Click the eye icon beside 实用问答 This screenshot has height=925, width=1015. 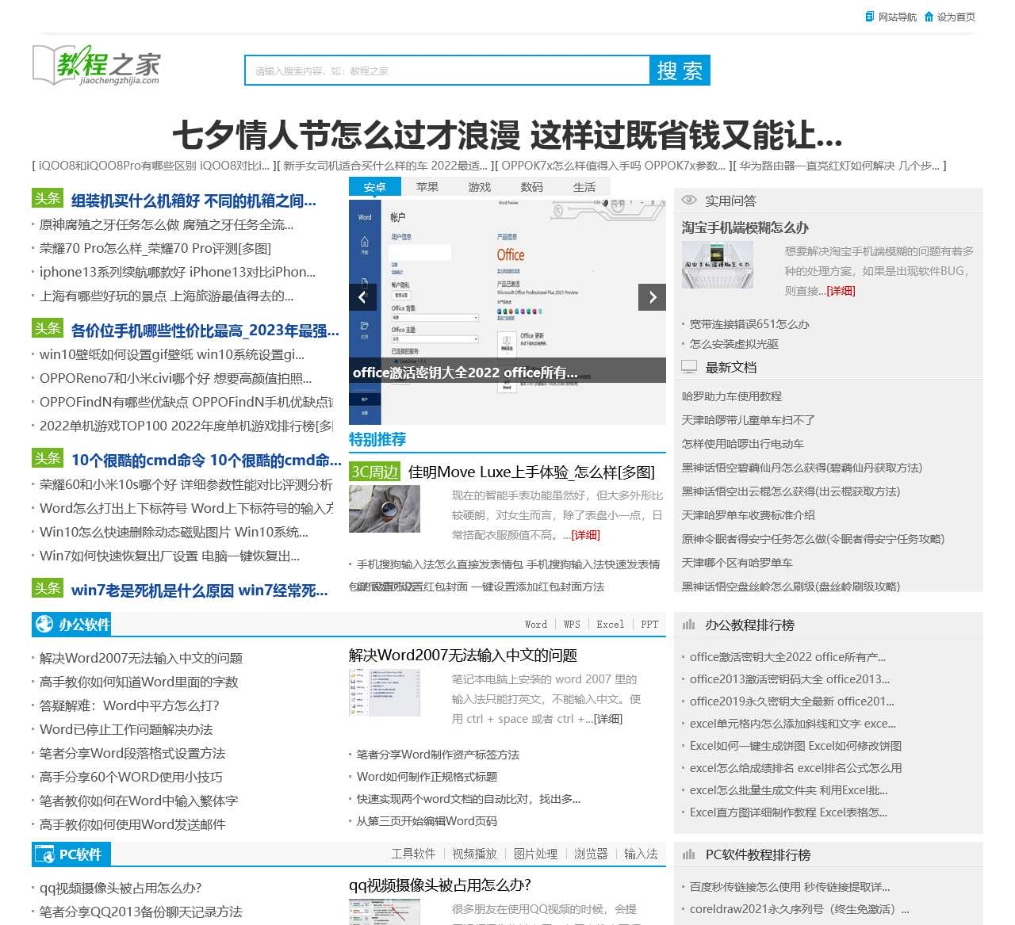click(x=689, y=201)
